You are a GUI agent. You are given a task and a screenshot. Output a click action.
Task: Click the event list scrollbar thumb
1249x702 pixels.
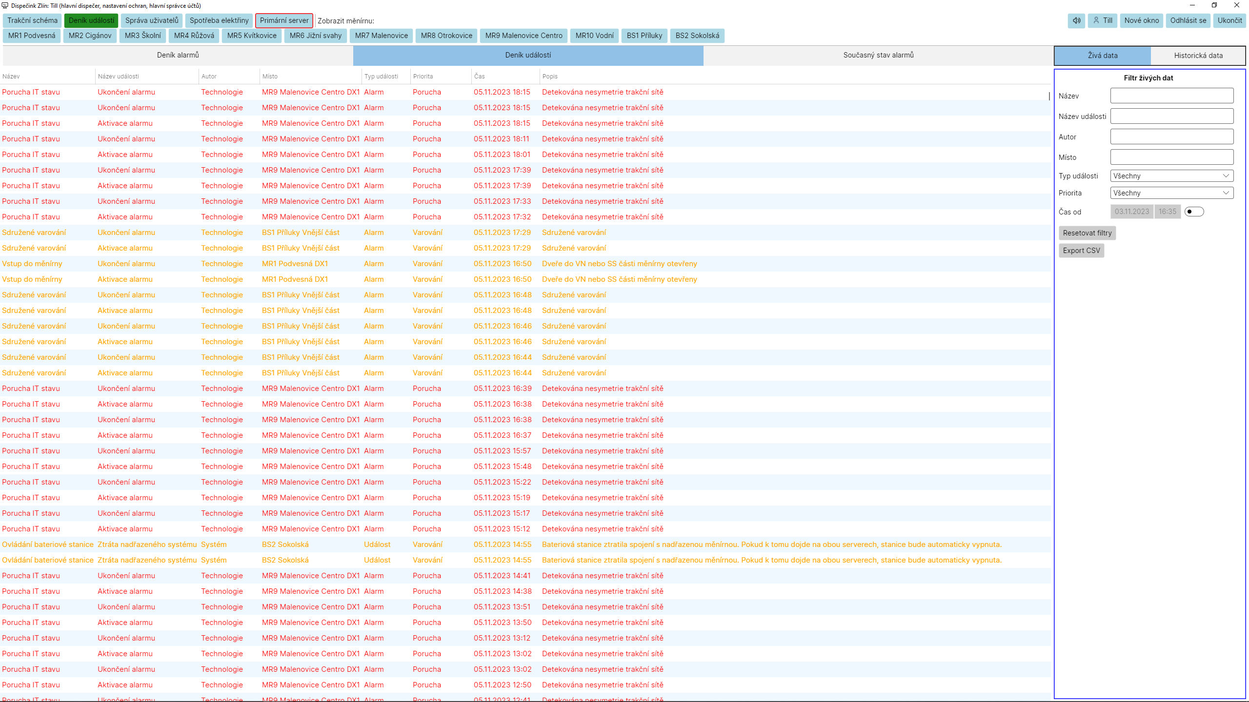(1049, 97)
